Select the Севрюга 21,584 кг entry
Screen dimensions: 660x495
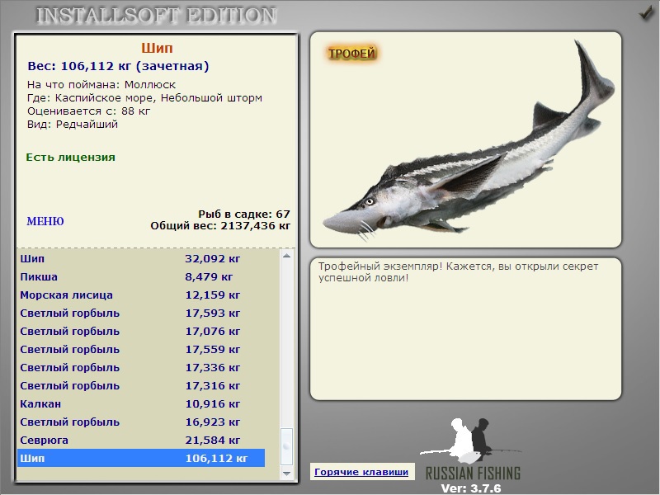pos(141,440)
